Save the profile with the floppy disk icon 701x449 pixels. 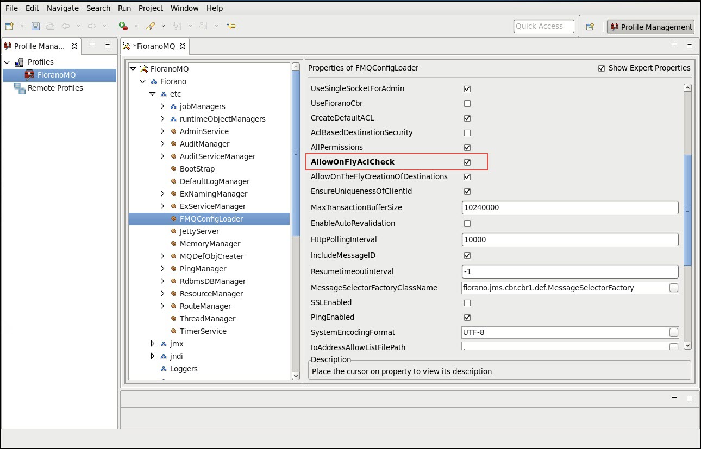tap(35, 26)
